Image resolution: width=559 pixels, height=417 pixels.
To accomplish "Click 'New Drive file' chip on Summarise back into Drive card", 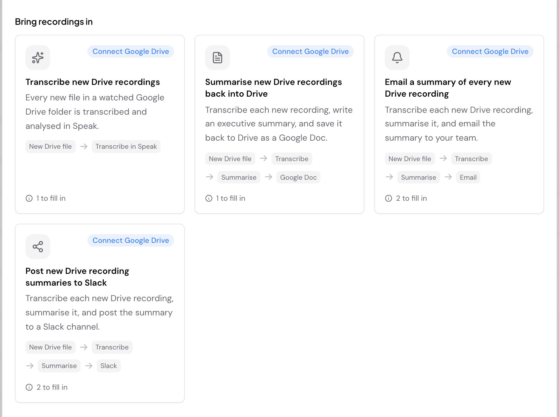I will 230,159.
